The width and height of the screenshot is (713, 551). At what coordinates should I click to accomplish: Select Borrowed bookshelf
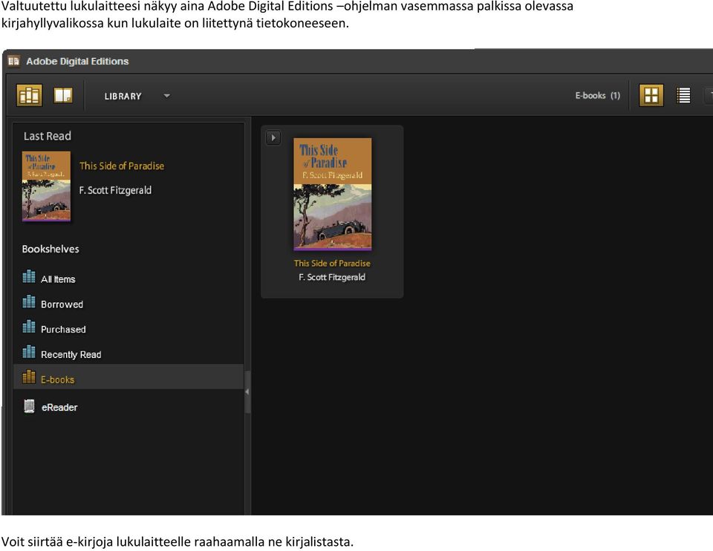(x=128, y=304)
